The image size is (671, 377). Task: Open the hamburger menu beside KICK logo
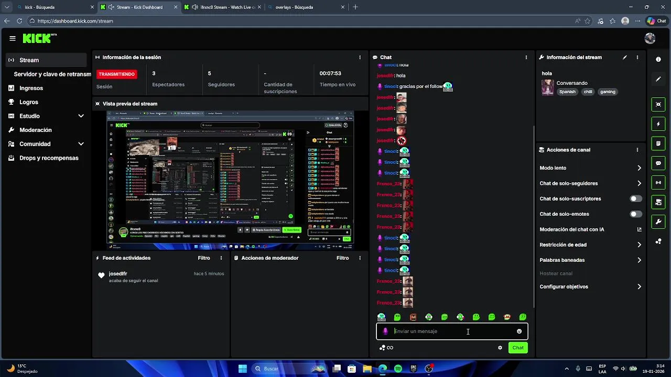pos(13,38)
